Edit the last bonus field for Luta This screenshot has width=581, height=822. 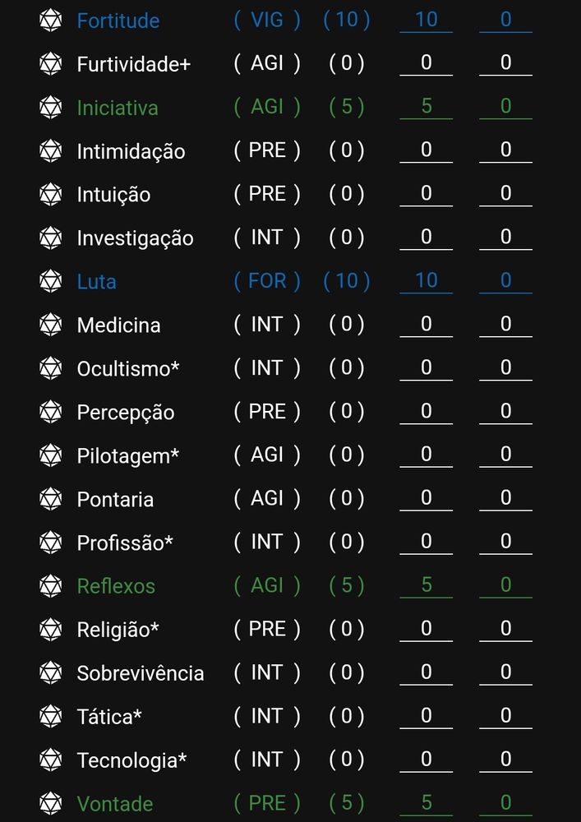[x=505, y=281]
